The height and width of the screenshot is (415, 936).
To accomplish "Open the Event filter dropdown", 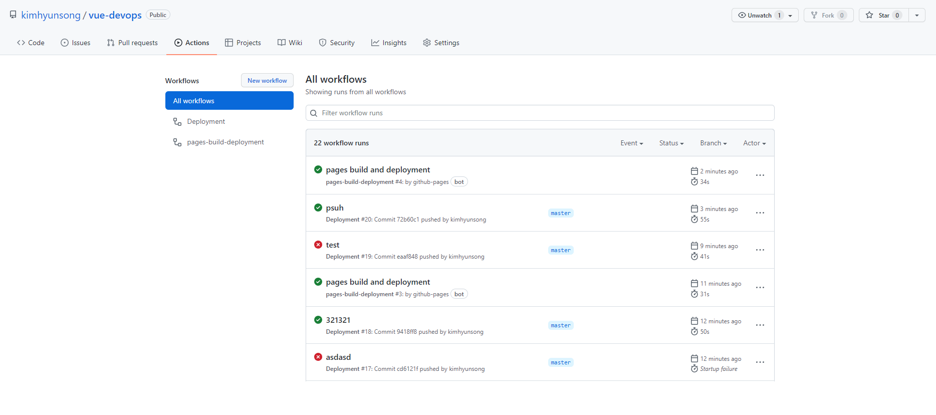I will (x=631, y=143).
